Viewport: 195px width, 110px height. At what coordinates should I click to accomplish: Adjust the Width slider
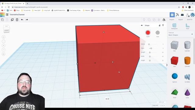coord(150,57)
